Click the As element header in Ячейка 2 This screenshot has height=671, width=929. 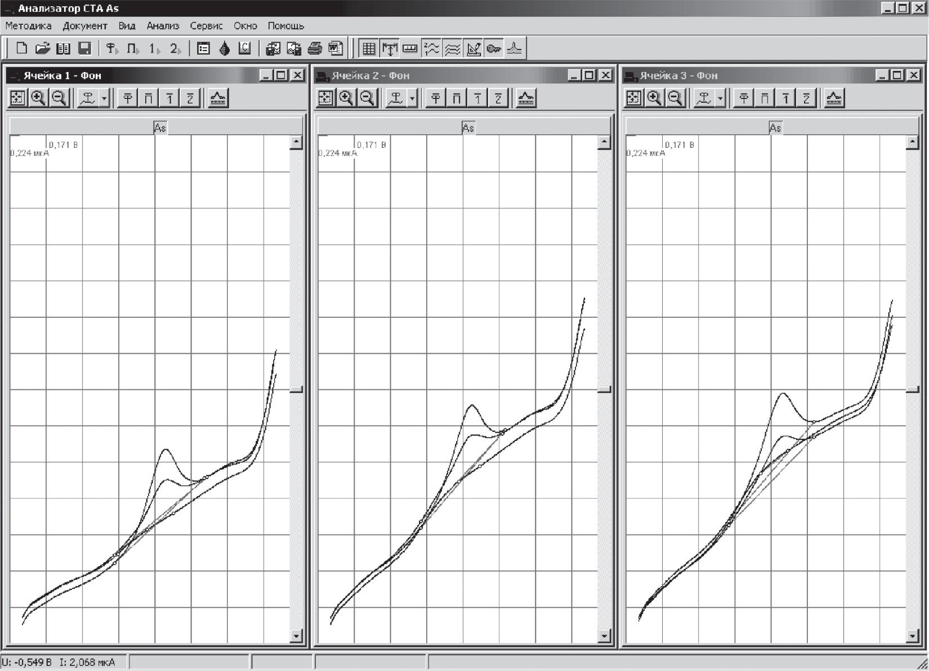468,128
